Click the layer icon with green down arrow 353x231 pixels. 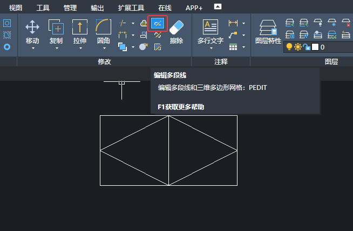click(290, 23)
